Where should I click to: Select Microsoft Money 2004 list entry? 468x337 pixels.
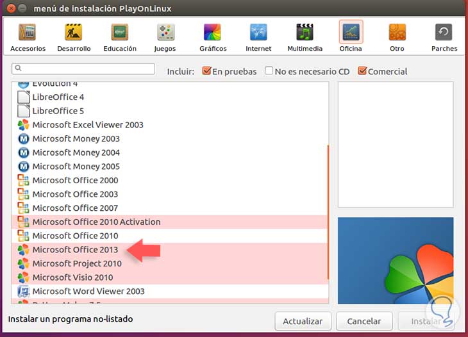[170, 152]
